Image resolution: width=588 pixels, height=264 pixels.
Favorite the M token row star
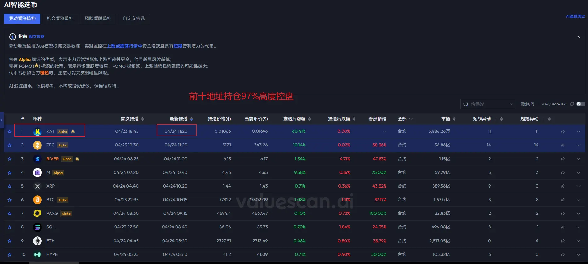[10, 173]
